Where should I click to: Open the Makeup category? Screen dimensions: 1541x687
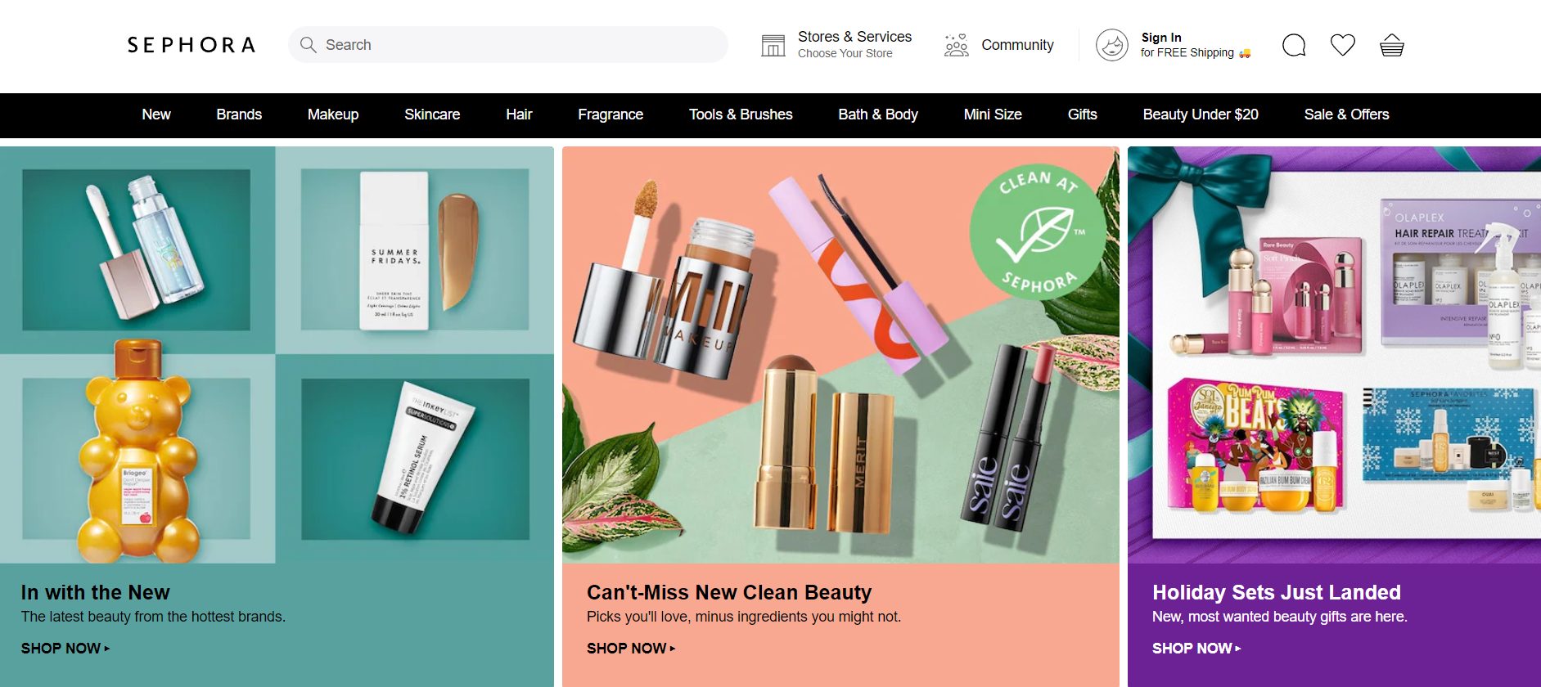(333, 114)
